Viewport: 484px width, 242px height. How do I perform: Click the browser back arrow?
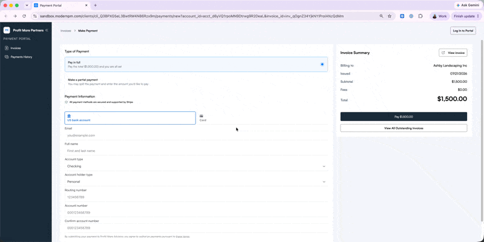(x=6, y=16)
